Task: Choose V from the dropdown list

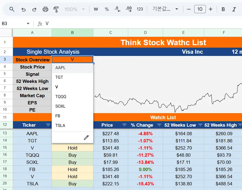Action: [x=73, y=87]
